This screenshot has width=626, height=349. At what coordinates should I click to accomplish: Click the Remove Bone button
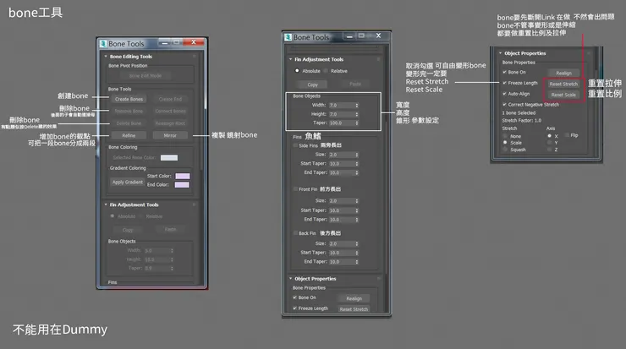(129, 112)
